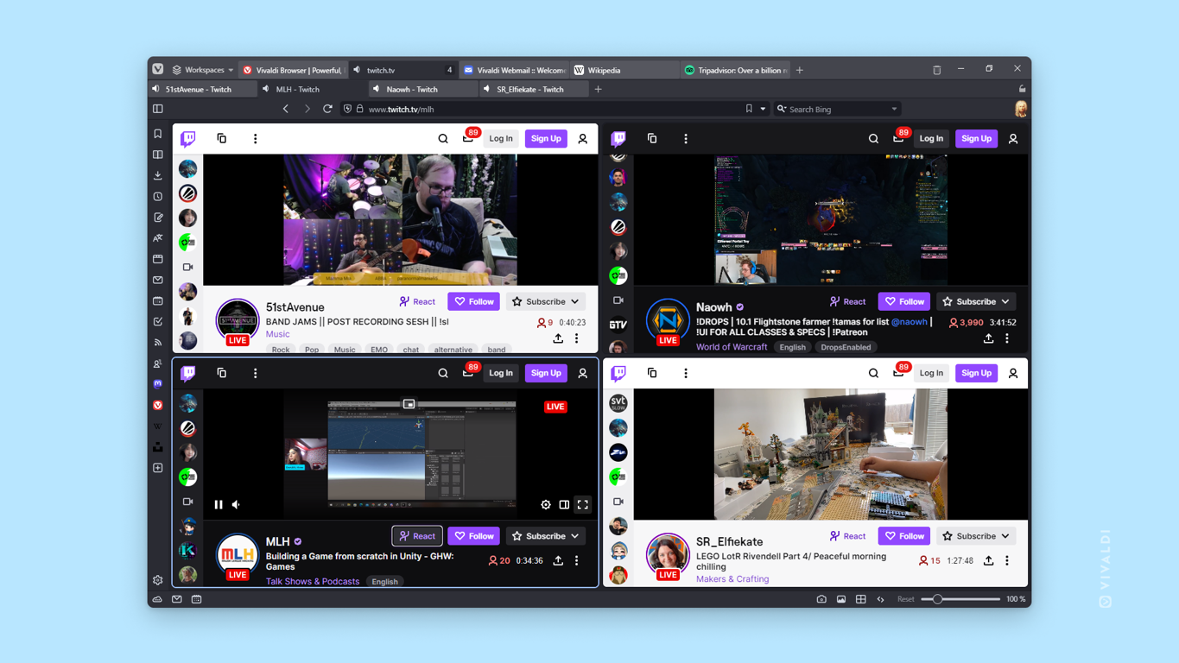Expand the MLH Subscribe dropdown
This screenshot has width=1179, height=663.
(x=546, y=536)
